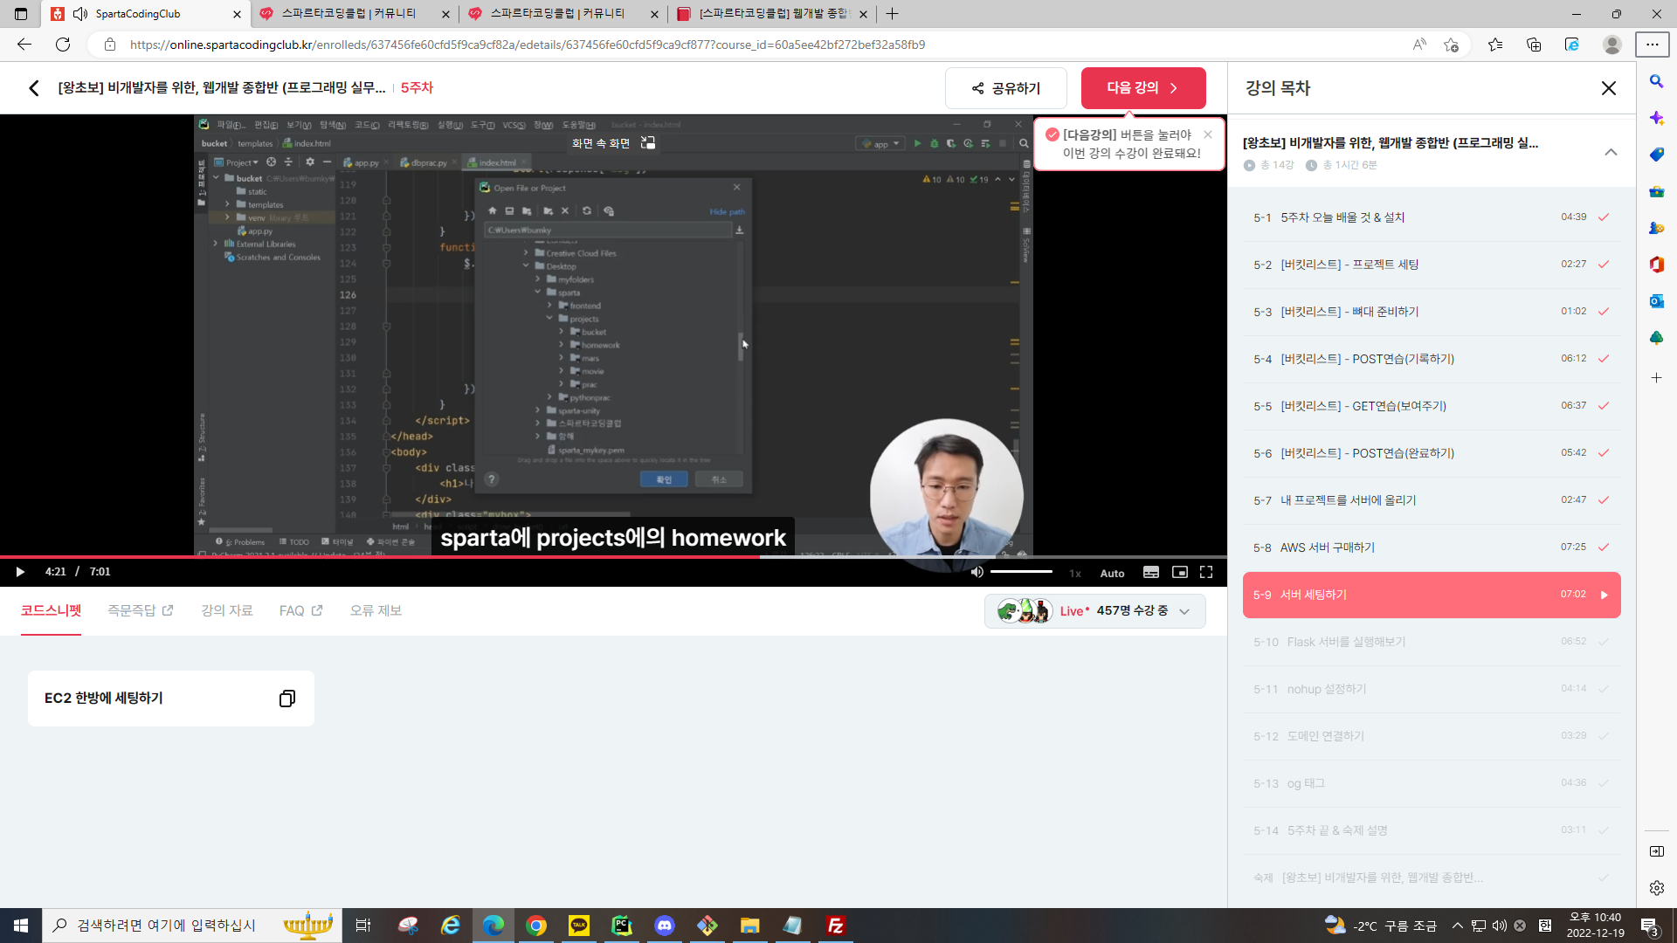Click the Windows search box
The image size is (1677, 943).
click(x=192, y=926)
